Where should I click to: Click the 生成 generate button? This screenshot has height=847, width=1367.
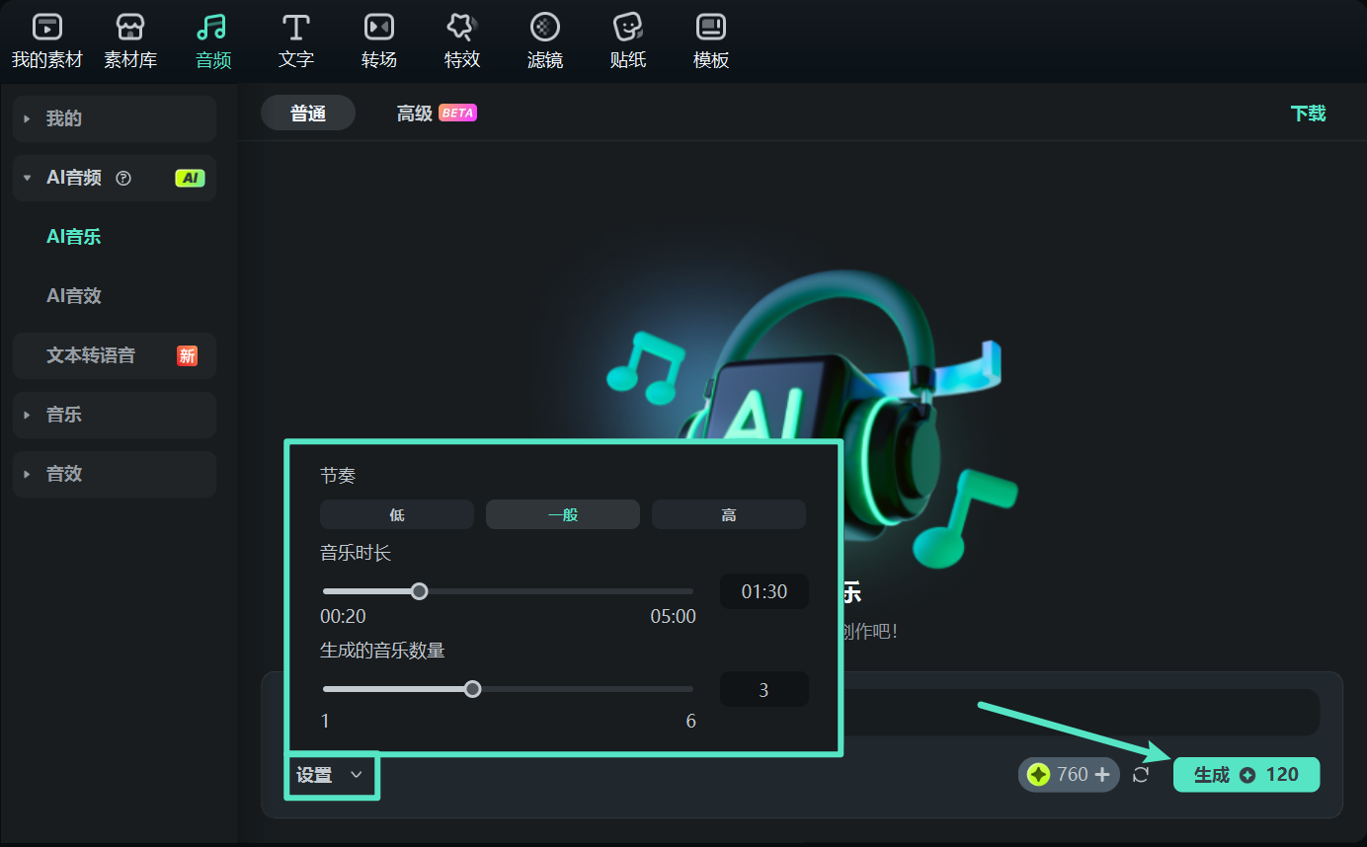point(1246,775)
